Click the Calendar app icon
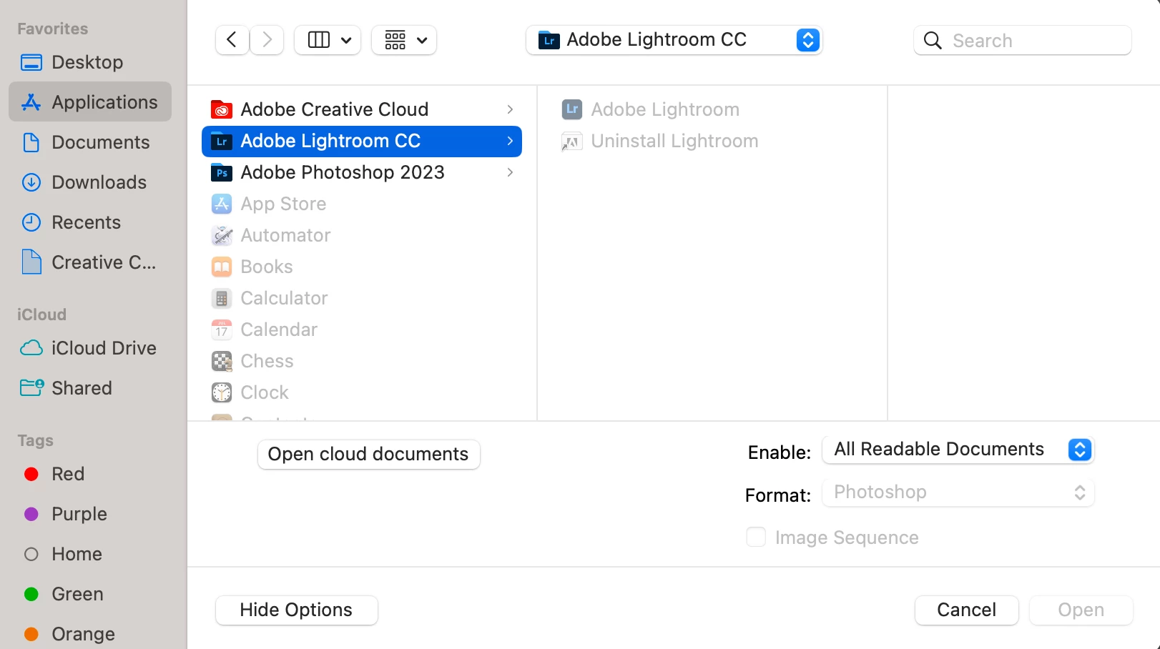 pyautogui.click(x=222, y=330)
